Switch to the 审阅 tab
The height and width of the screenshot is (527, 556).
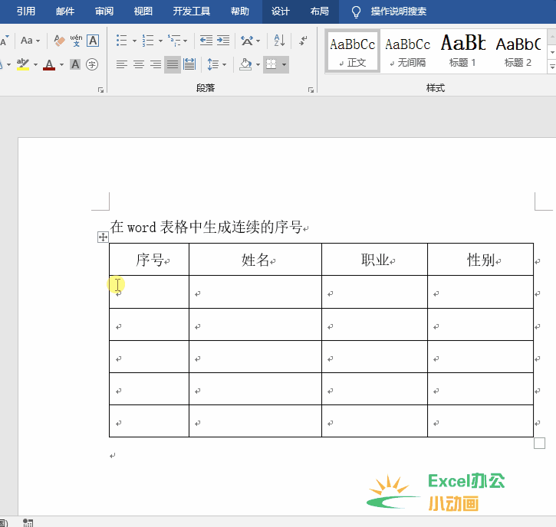(104, 11)
